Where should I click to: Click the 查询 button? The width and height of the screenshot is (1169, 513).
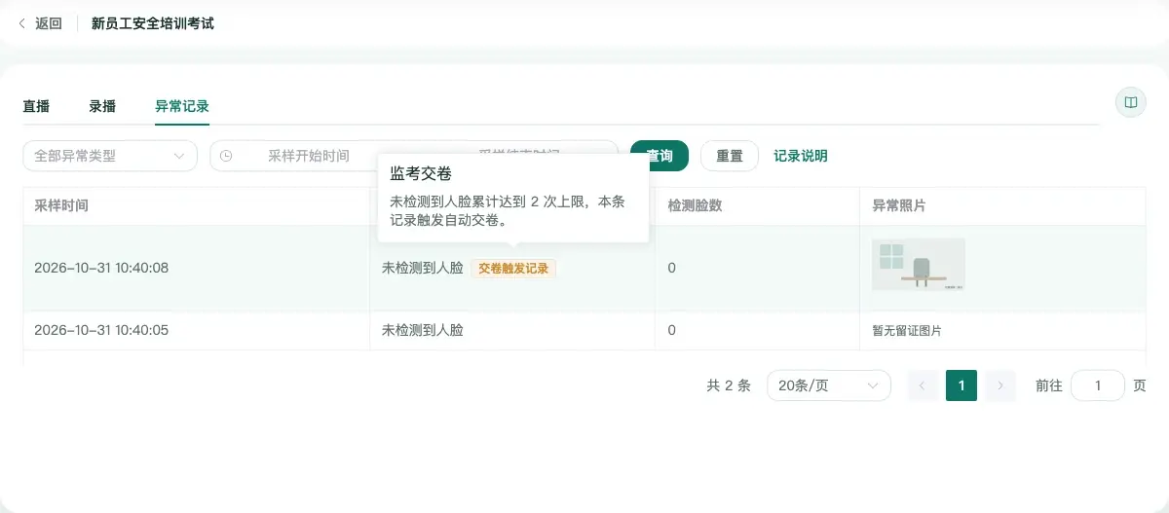(660, 156)
